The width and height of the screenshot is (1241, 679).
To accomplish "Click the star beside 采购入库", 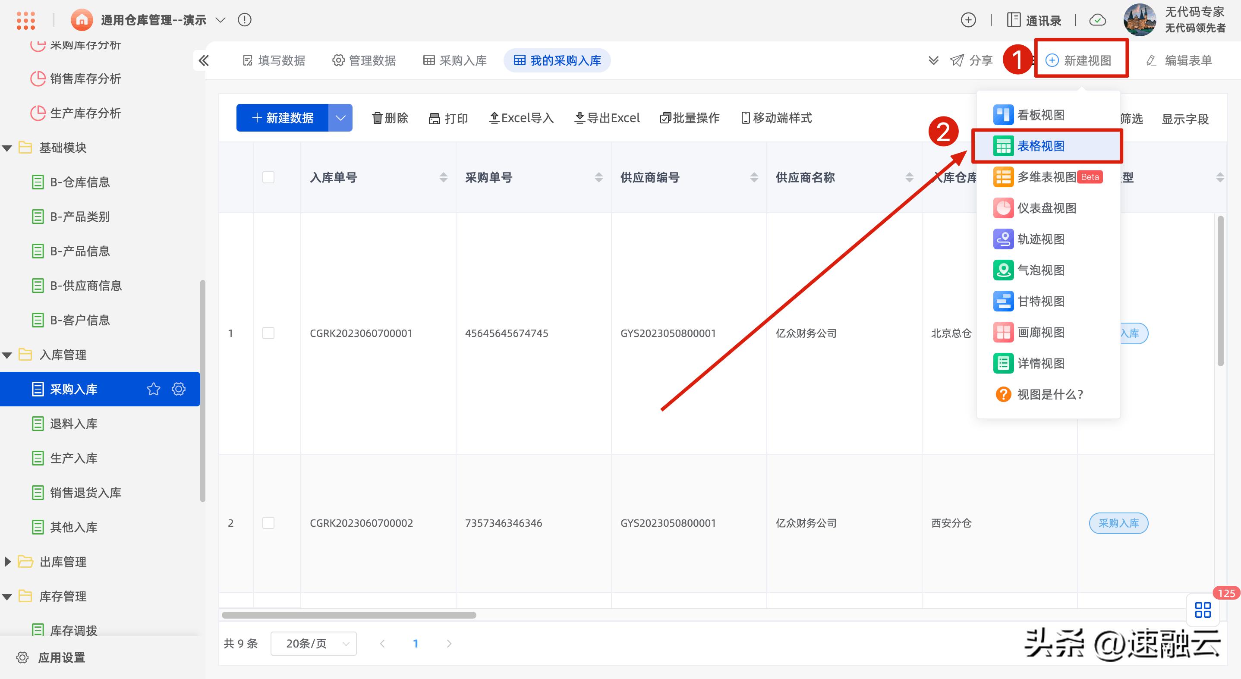I will (153, 389).
